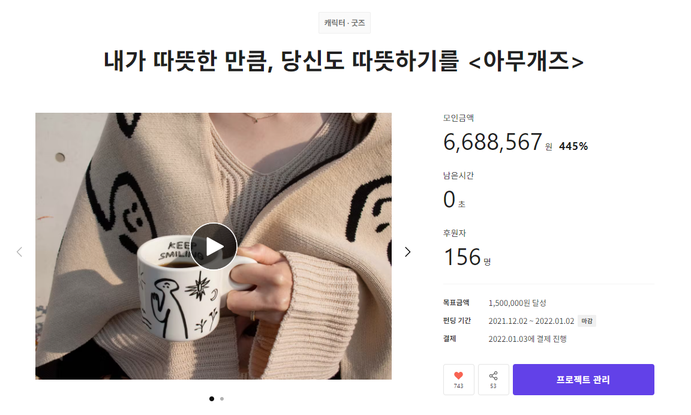
Task: Select the second carousel dot
Action: click(222, 399)
